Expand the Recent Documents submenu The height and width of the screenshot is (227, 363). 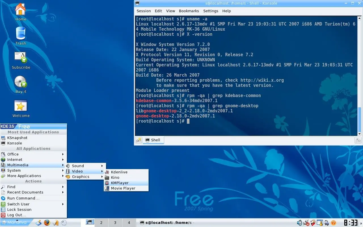[x=33, y=192]
